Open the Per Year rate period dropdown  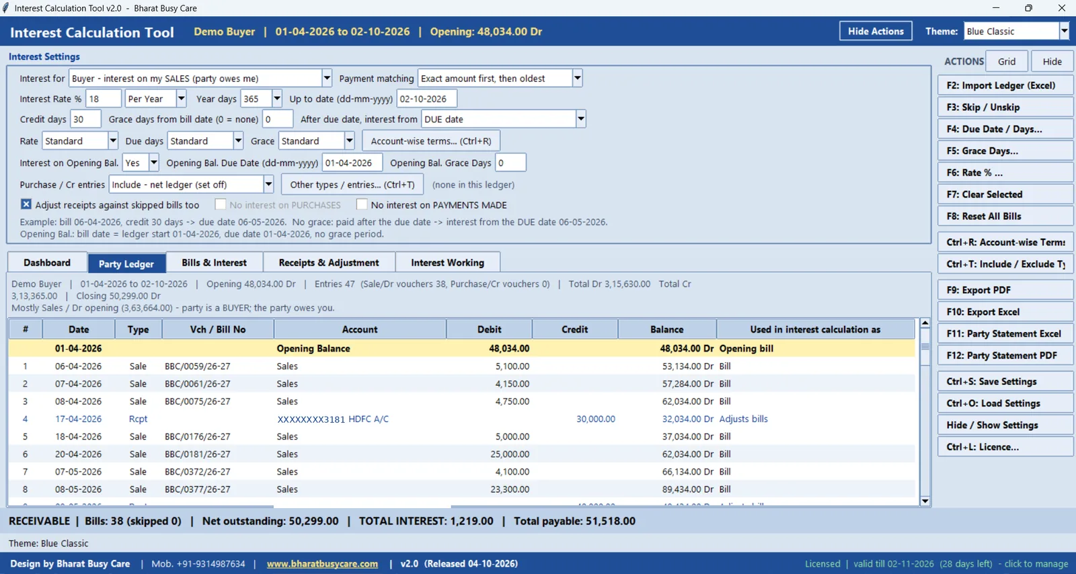pos(181,99)
